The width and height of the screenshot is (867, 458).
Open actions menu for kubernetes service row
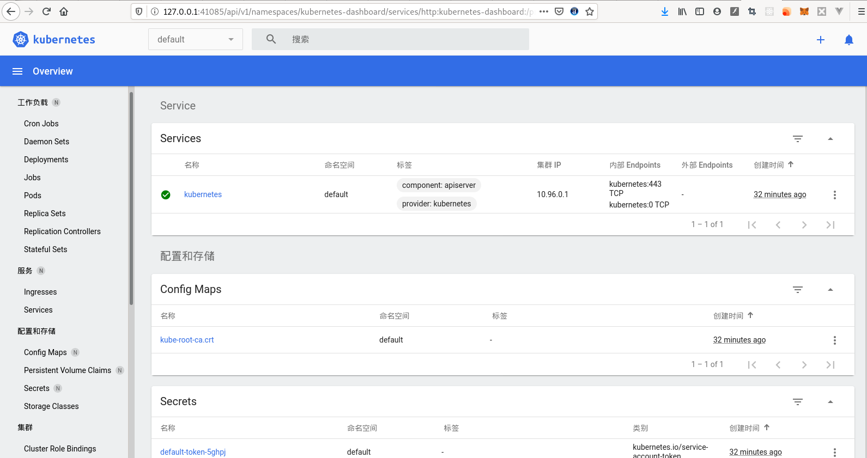tap(834, 195)
